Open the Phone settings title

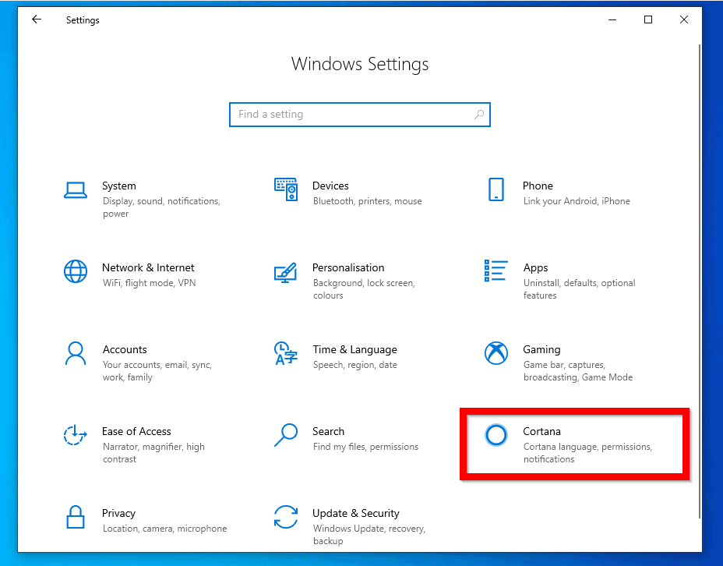point(538,186)
